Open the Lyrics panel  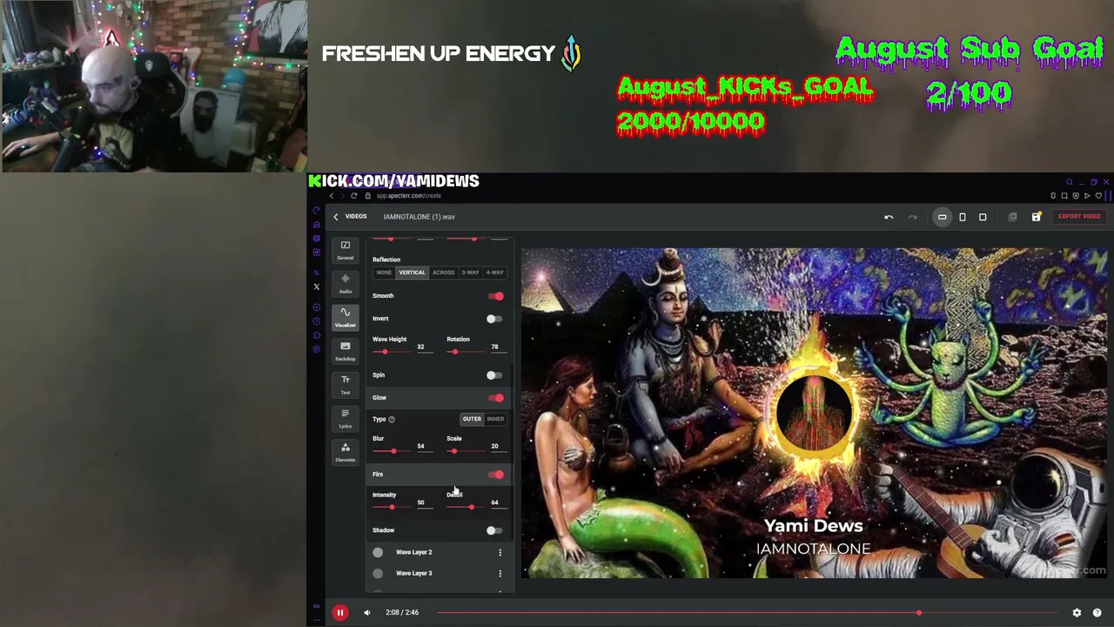[x=346, y=418]
